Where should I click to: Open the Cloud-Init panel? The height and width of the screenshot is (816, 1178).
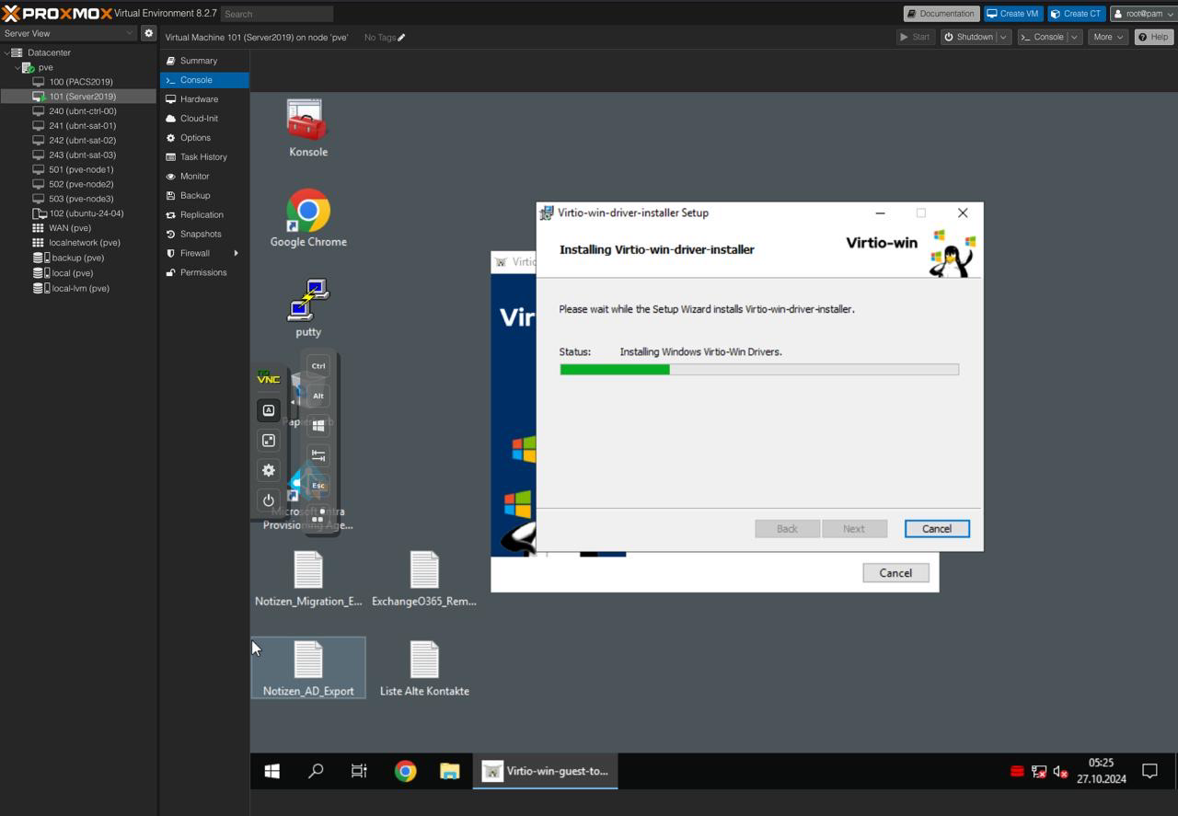coord(204,119)
